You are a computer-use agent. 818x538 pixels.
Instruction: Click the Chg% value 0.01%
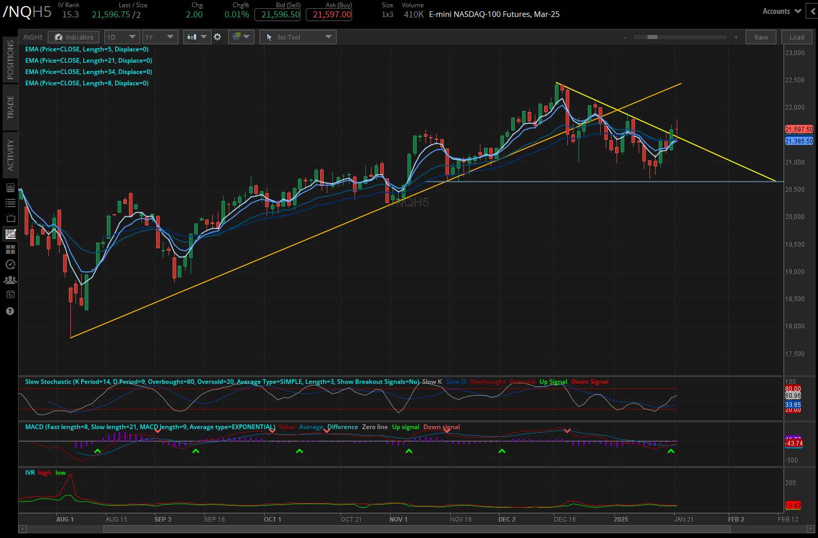tap(237, 14)
